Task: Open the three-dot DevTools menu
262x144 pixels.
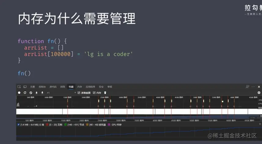Action: (253, 87)
